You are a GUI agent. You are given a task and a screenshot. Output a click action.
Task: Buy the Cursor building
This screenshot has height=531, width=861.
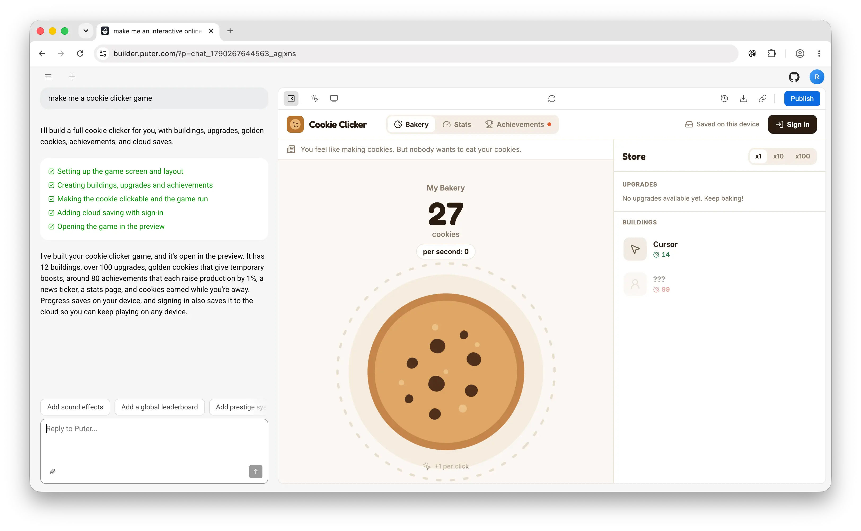(x=719, y=249)
